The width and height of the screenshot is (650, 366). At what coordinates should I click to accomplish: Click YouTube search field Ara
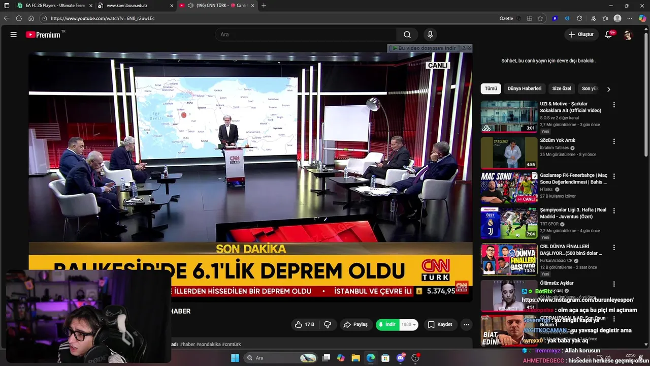click(306, 35)
